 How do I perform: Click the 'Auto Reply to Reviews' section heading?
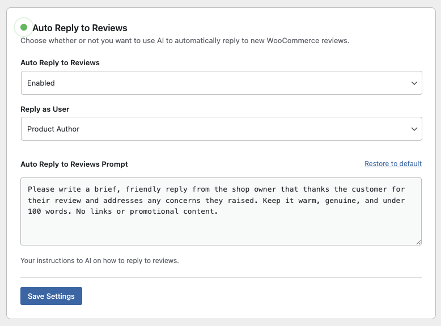coord(80,28)
